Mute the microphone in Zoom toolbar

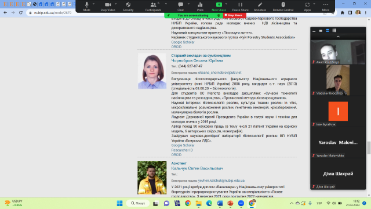(86, 6)
